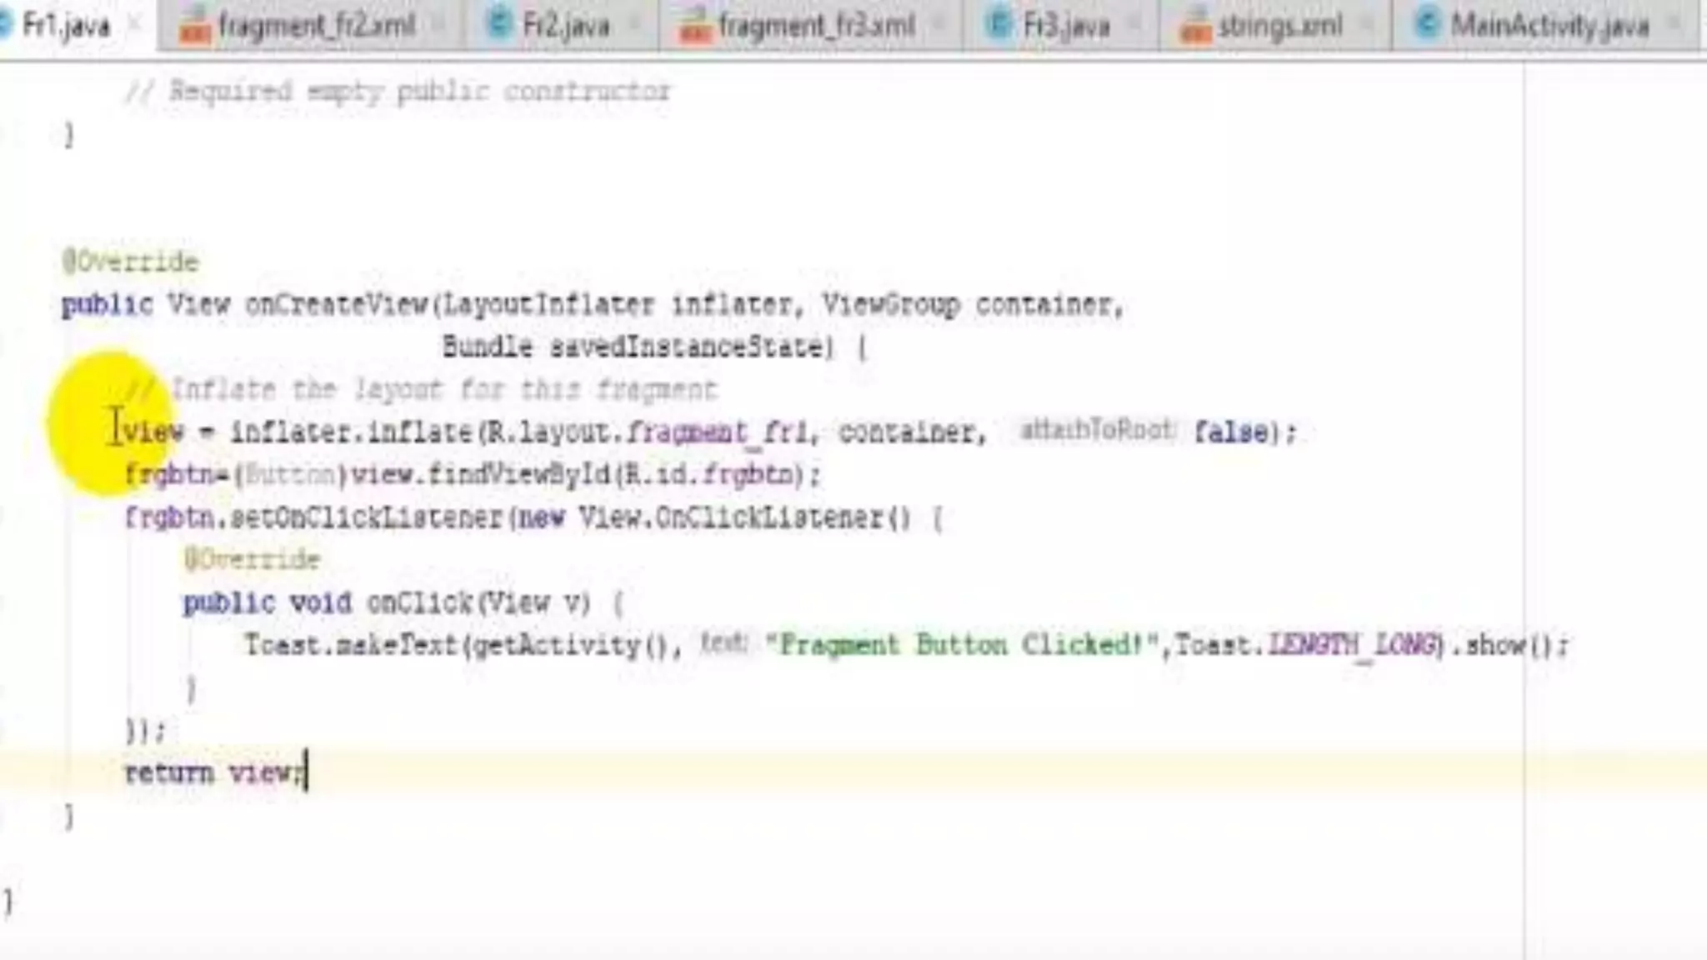Image resolution: width=1707 pixels, height=960 pixels.
Task: Click the attachToRoot parameter hint
Action: point(1096,430)
